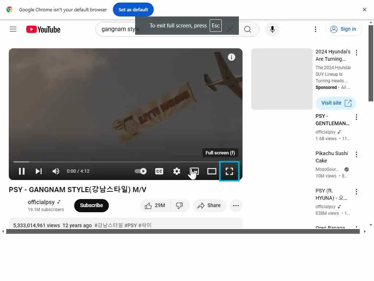Click the vertical page scrollbar

(x=371, y=63)
